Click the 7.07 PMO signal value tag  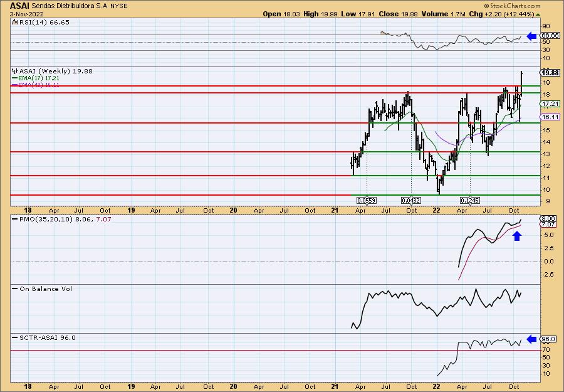pos(548,225)
